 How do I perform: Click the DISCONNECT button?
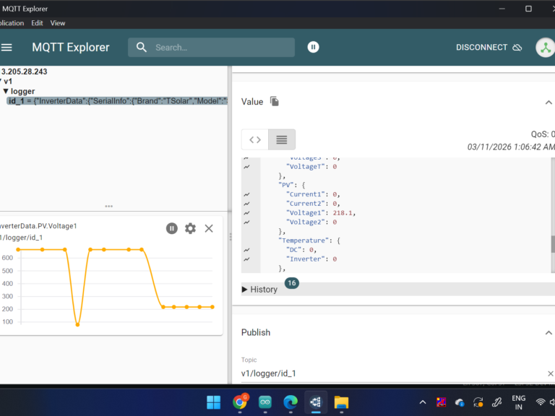click(489, 48)
